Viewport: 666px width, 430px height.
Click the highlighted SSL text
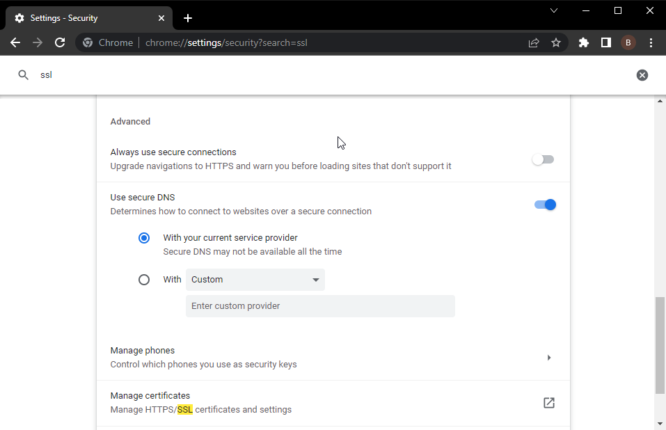pyautogui.click(x=184, y=410)
